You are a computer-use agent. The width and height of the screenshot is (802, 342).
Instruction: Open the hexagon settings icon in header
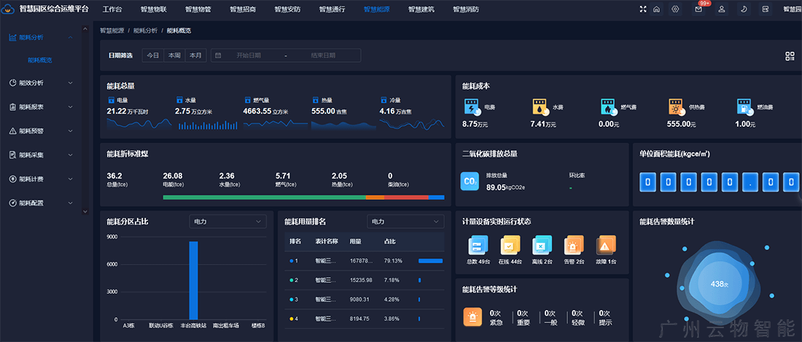pos(676,9)
